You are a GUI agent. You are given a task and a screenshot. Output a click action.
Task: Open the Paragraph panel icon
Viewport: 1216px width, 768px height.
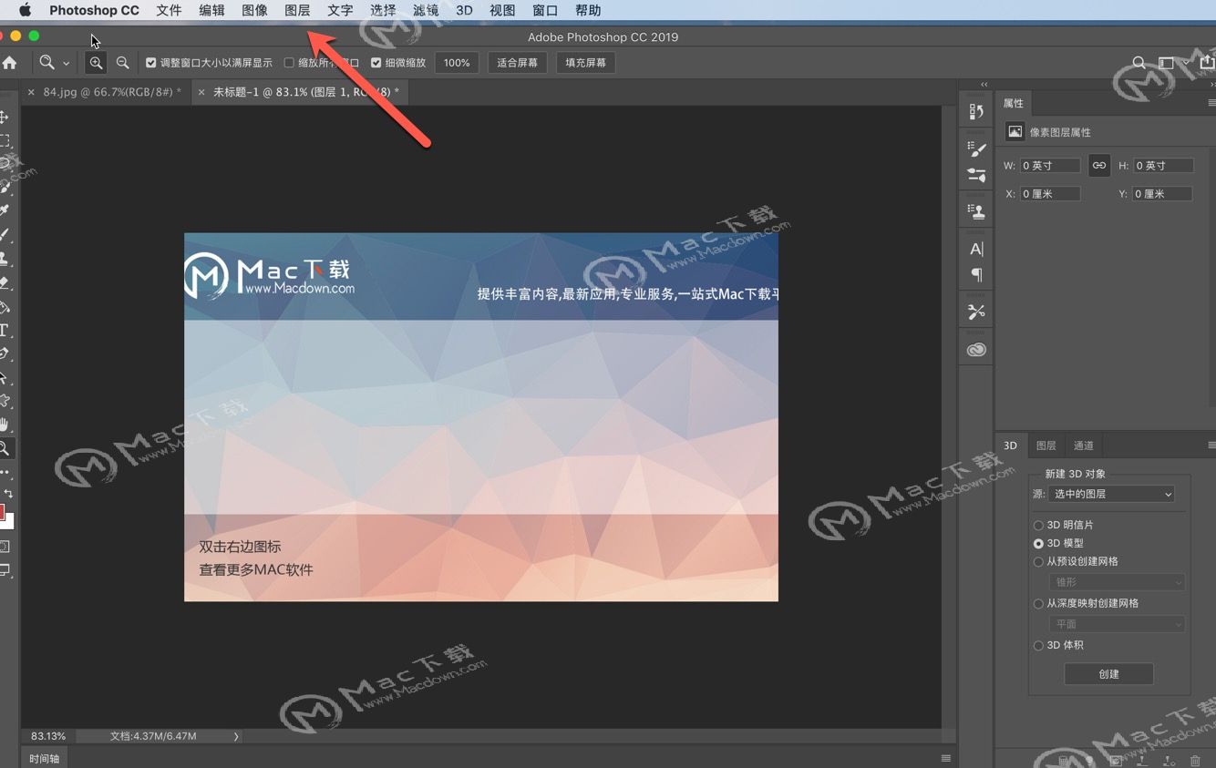point(976,274)
